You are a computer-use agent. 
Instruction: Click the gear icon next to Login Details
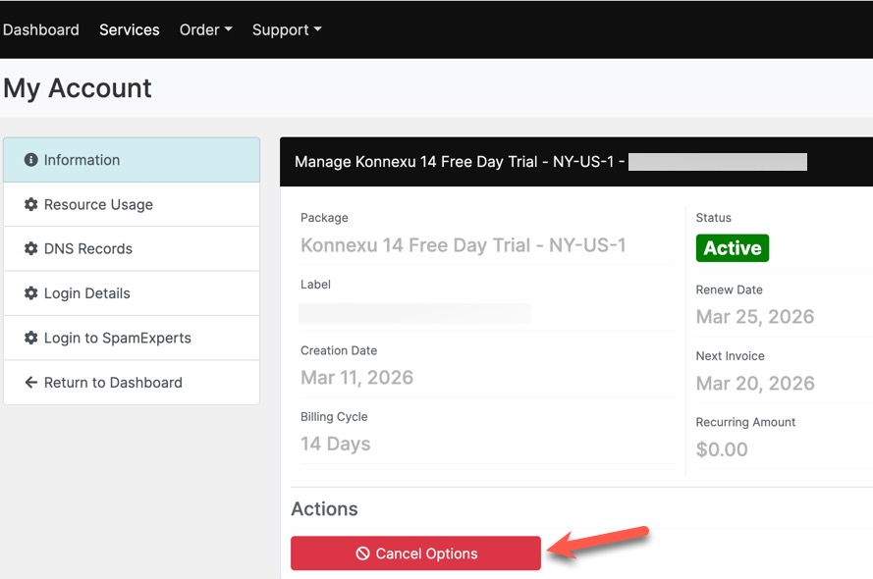click(32, 292)
